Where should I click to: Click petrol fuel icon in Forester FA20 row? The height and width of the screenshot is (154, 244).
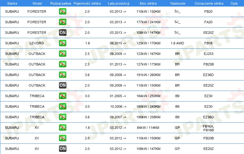[x=62, y=22]
